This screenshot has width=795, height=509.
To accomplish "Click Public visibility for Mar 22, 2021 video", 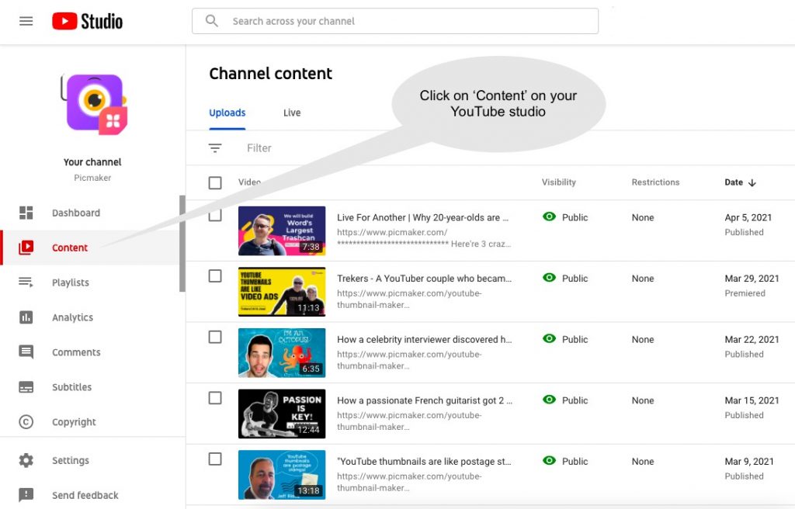I will point(575,339).
